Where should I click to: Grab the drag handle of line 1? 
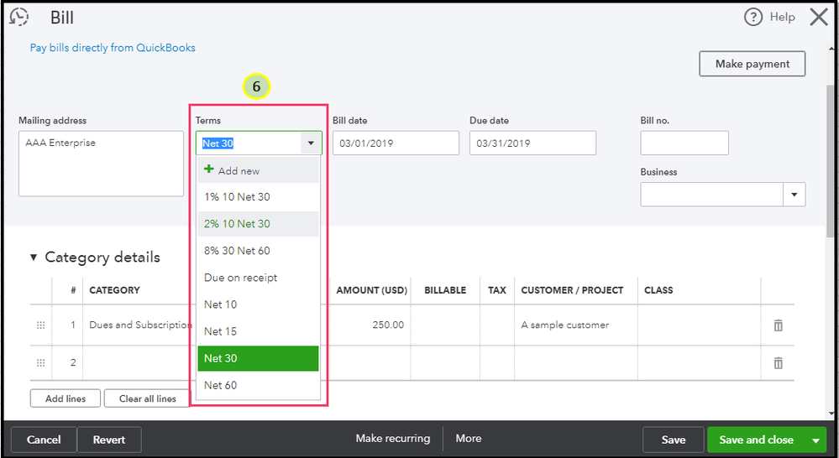tap(40, 325)
